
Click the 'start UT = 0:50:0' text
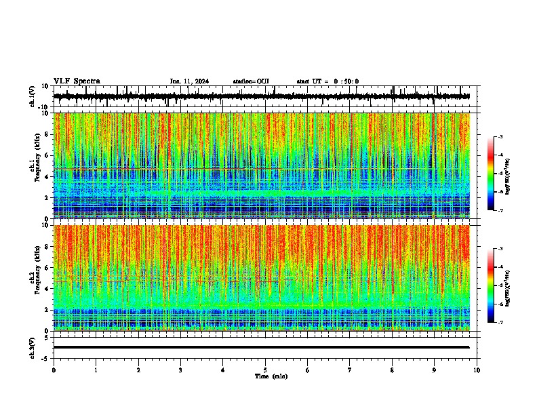(327, 81)
